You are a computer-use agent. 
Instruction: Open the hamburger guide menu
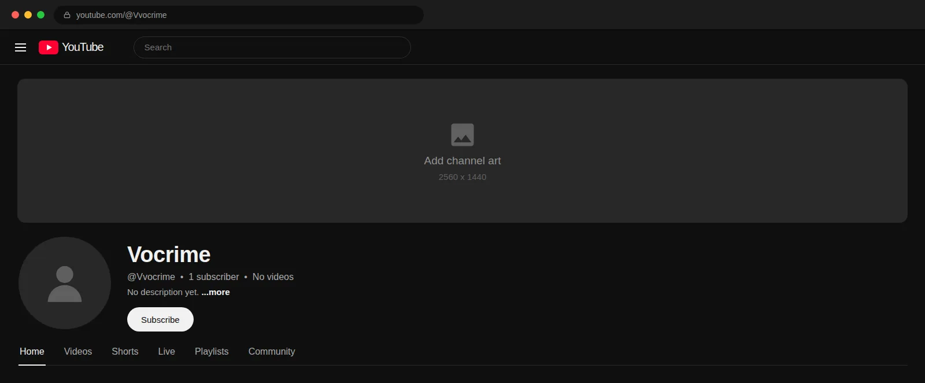20,47
